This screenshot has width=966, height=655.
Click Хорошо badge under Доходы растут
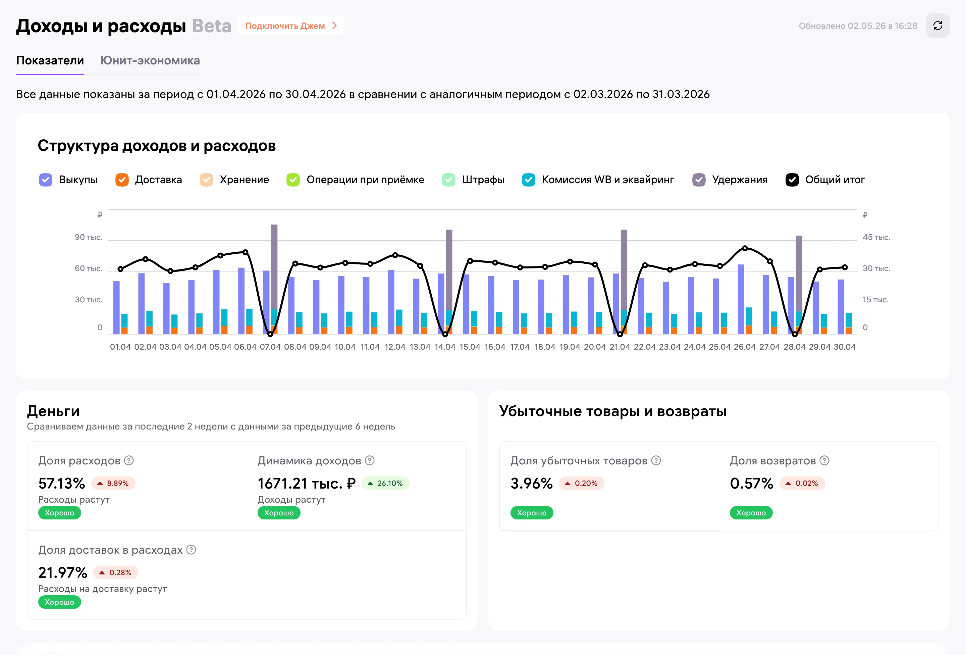(x=279, y=513)
